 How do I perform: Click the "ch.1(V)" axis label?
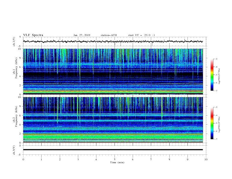tap(14, 42)
